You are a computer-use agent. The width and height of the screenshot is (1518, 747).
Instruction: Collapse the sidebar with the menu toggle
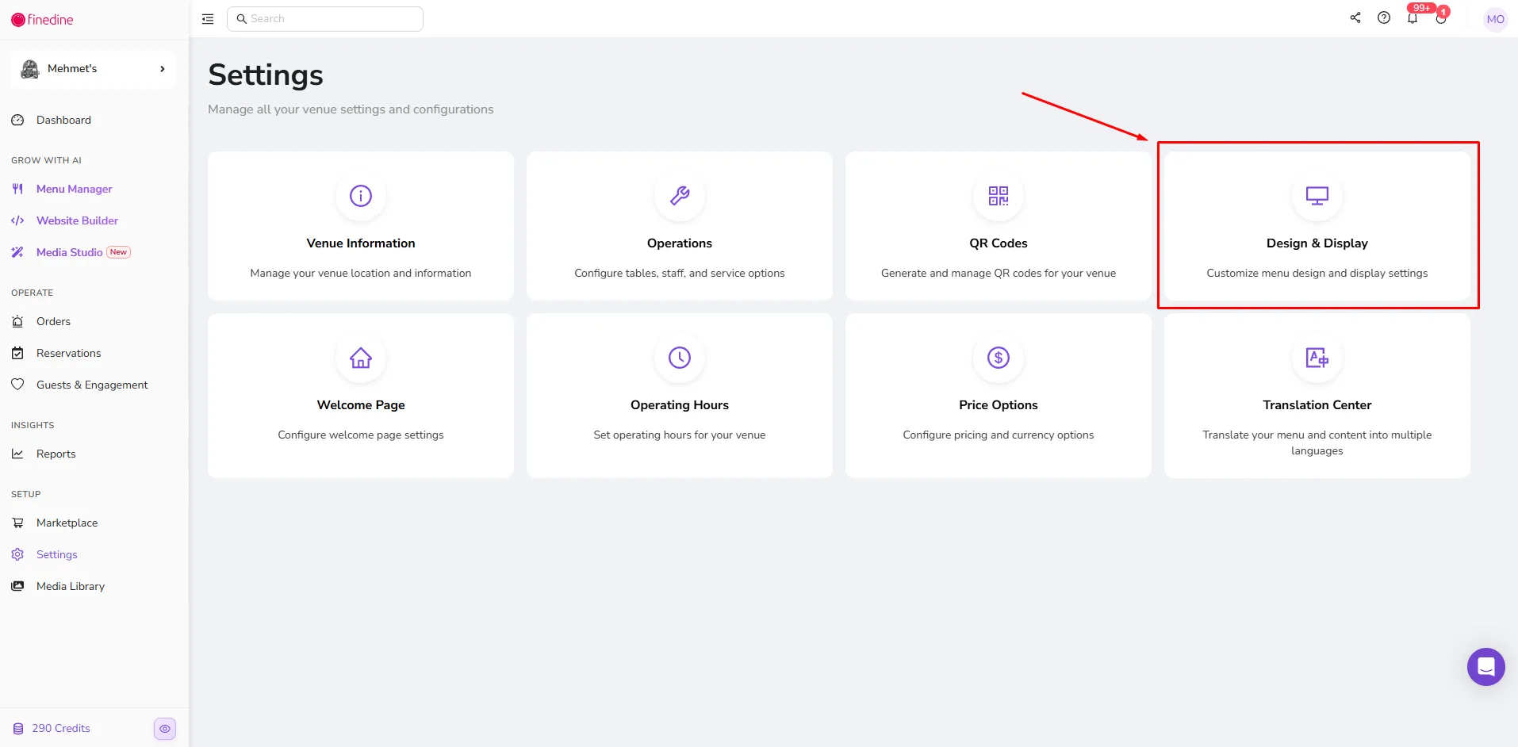[x=208, y=19]
